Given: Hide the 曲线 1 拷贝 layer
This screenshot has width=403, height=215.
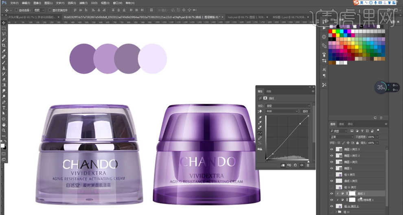Looking at the screenshot, I should pos(331,181).
